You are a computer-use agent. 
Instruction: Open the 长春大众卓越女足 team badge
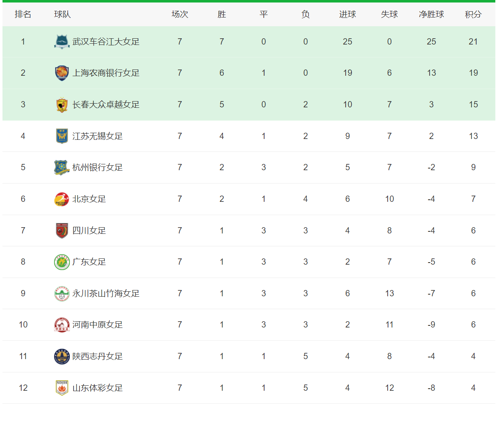(62, 105)
